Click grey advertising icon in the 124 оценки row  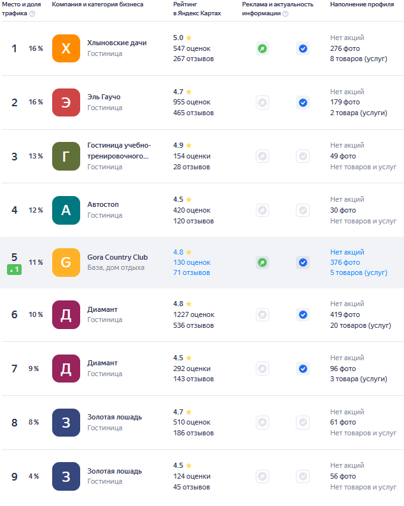click(262, 476)
